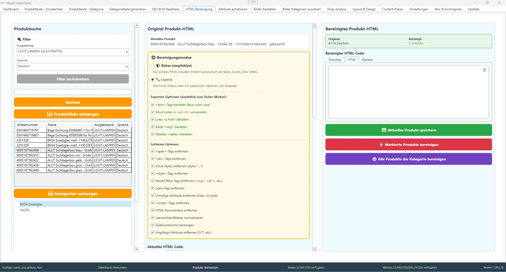Viewport: 506px width, 272px height.
Task: Uncheck <span>-Tags entfernen
Action: point(153,151)
